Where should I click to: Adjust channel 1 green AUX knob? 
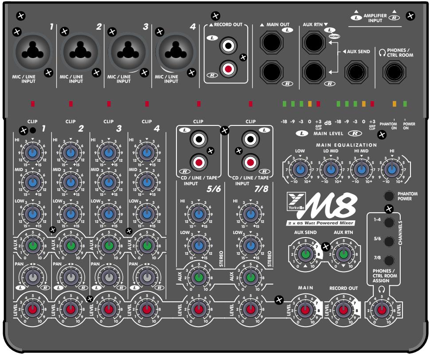[x=33, y=246]
